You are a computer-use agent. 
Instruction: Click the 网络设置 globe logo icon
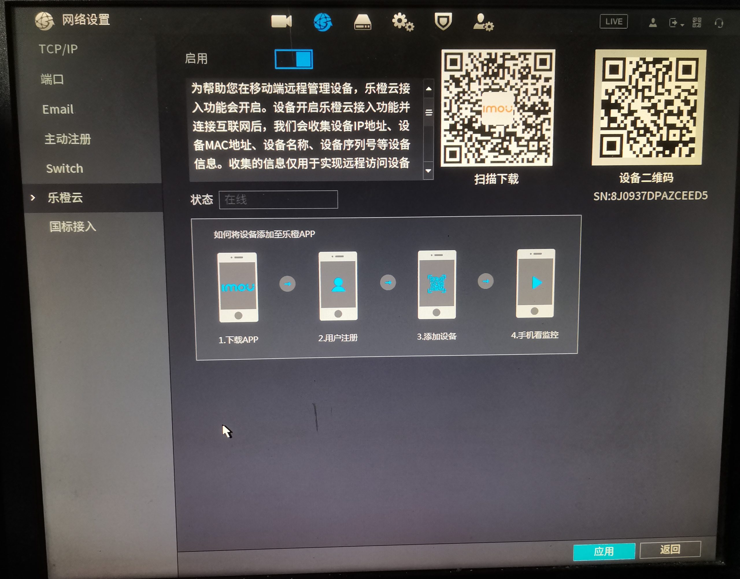coord(45,21)
